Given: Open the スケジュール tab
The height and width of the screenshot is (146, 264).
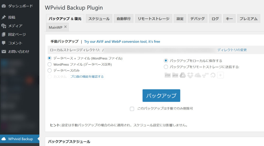Looking at the screenshot, I should [99, 19].
